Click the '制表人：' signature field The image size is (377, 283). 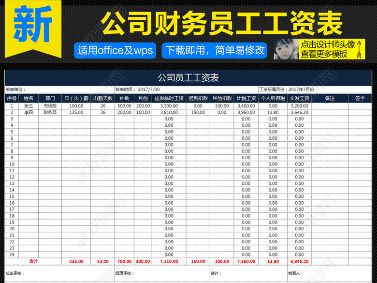(330, 273)
